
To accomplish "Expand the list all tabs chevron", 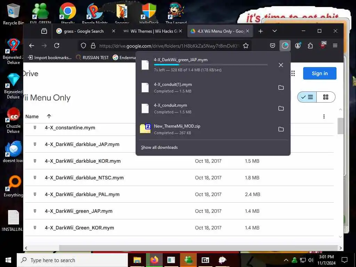I will (275, 31).
